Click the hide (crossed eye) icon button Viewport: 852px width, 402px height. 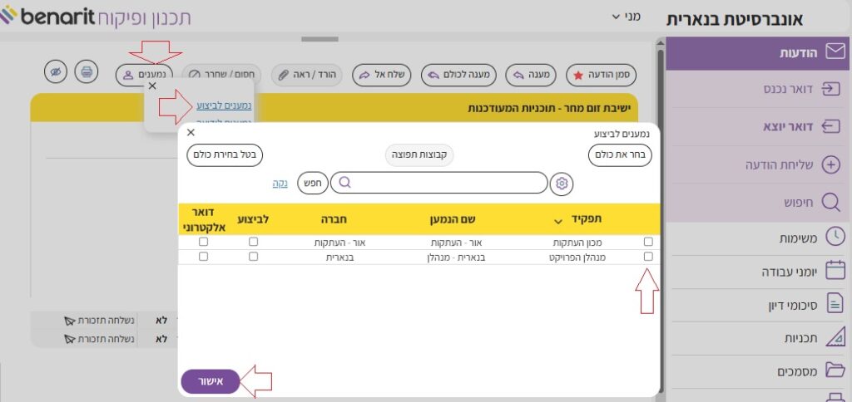coord(56,73)
